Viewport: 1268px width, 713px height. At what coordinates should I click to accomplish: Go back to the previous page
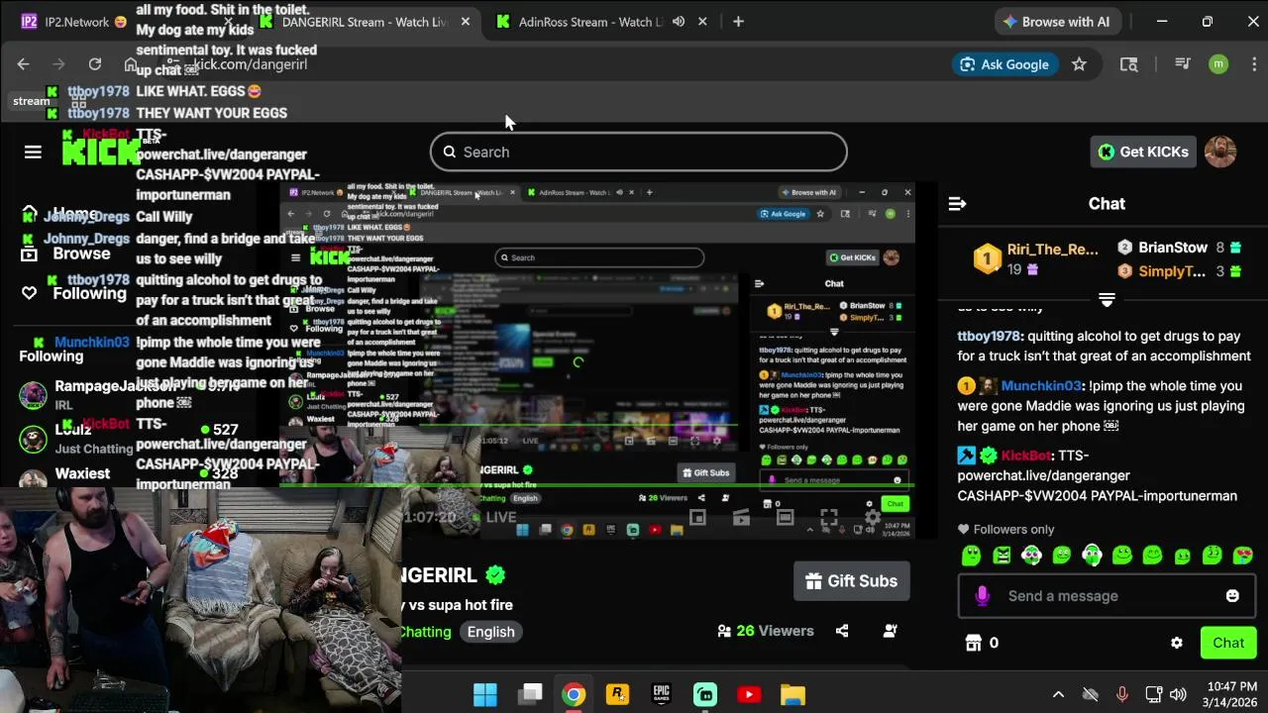pyautogui.click(x=24, y=64)
